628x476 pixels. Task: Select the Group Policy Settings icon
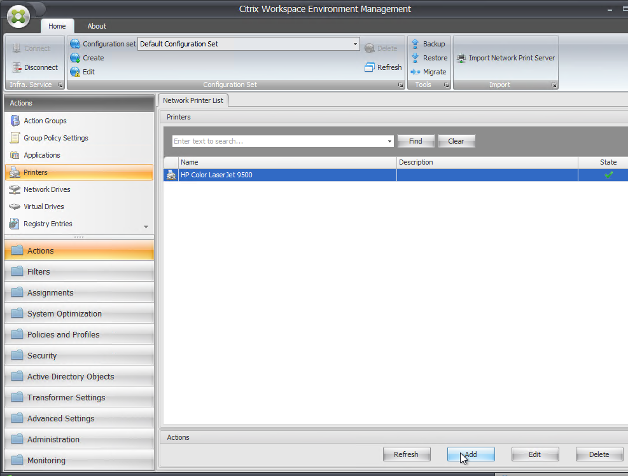[15, 138]
